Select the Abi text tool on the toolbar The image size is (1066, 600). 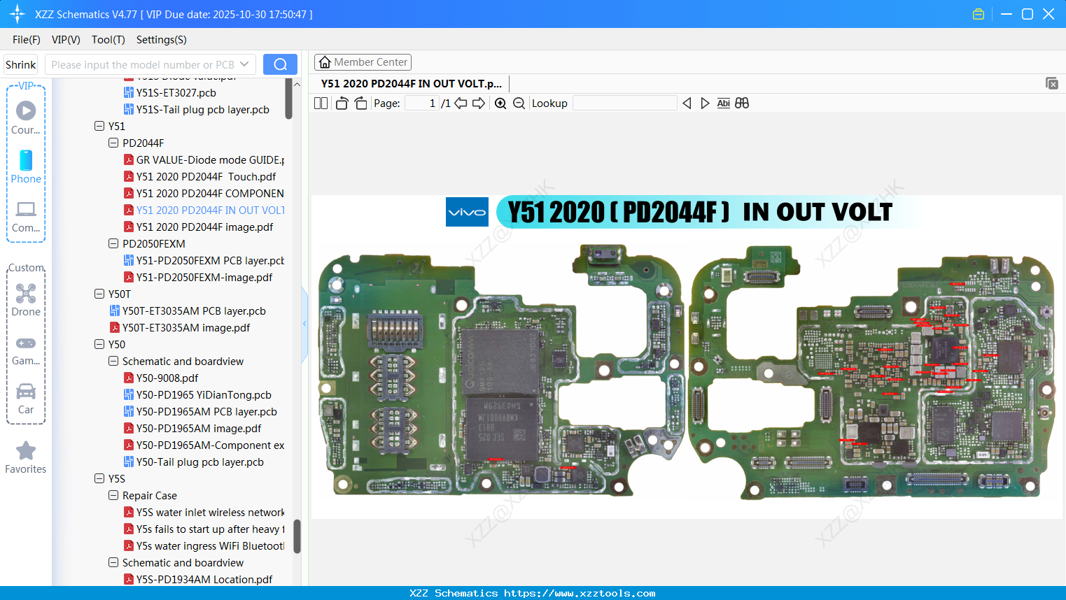click(724, 103)
